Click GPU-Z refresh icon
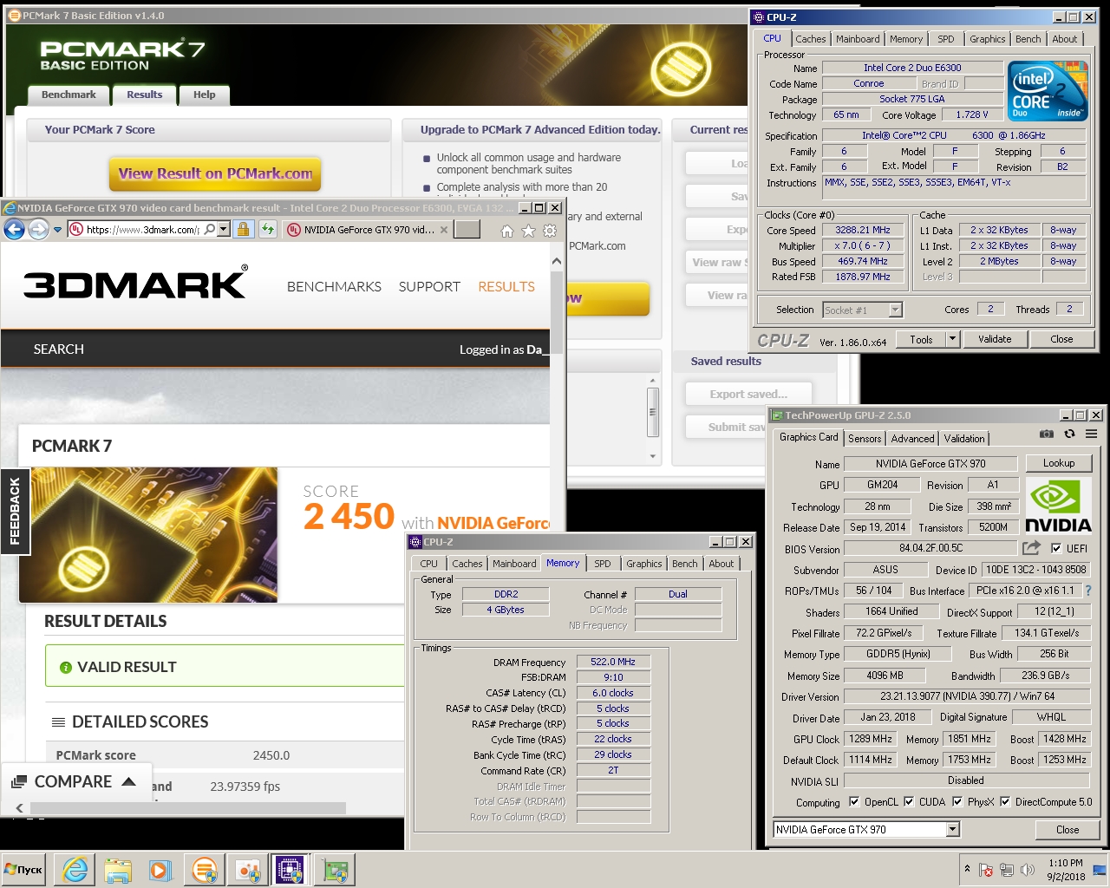This screenshot has width=1110, height=888. pos(1069,434)
